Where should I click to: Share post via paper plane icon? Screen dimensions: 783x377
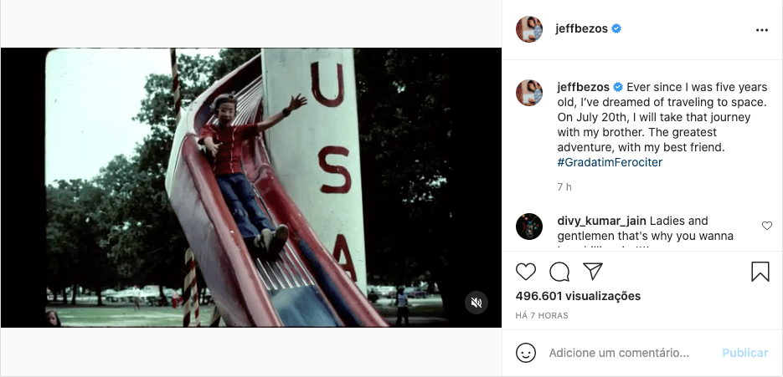(593, 272)
